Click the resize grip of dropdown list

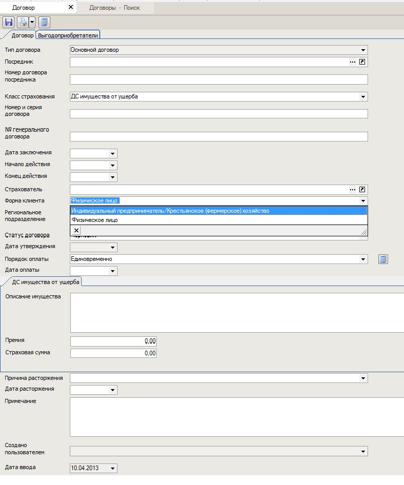point(364,232)
